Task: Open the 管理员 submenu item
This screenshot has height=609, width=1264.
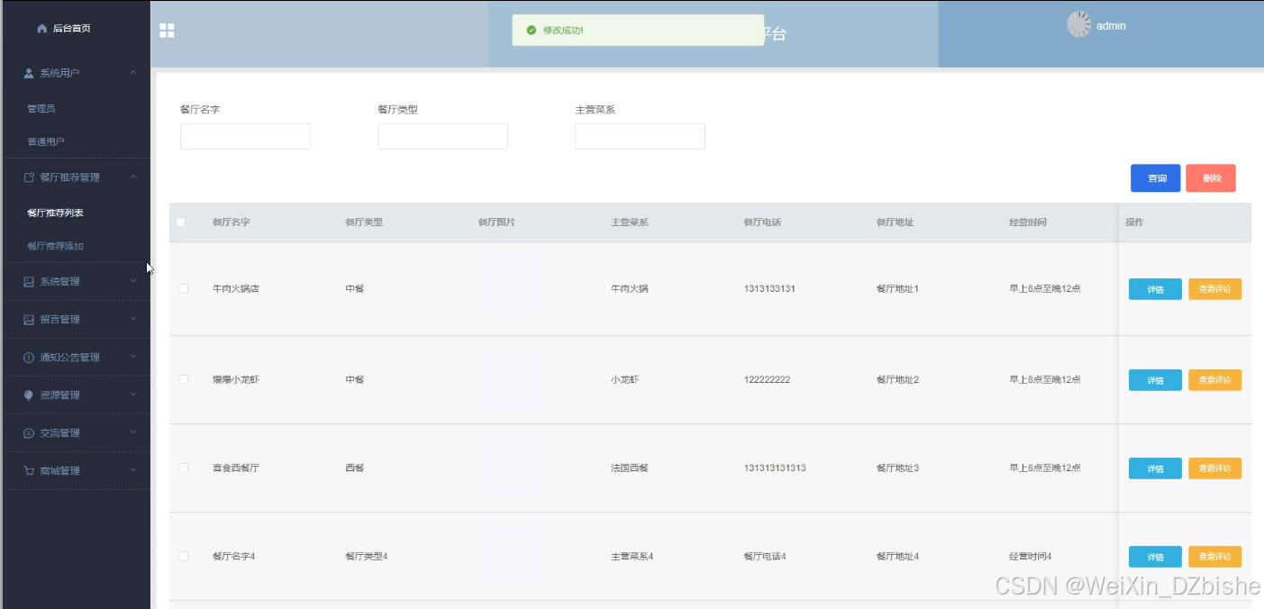Action: 41,109
